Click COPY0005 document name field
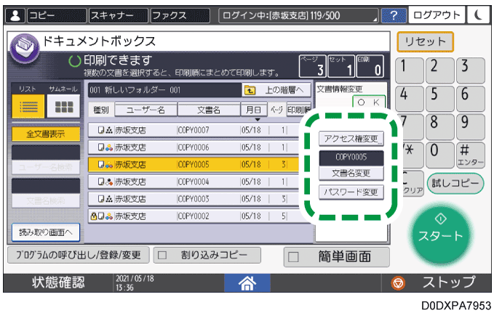494x313 pixels. pyautogui.click(x=351, y=158)
